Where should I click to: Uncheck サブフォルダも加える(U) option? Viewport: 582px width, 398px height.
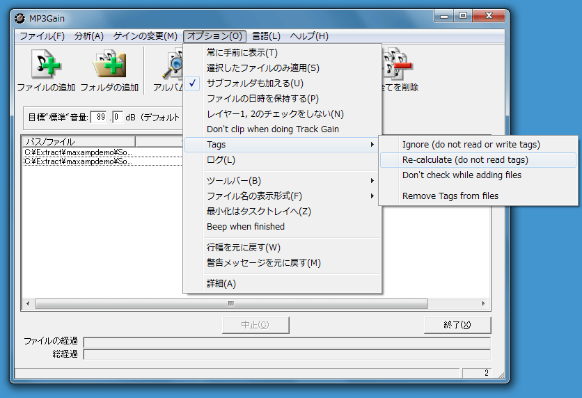[x=283, y=83]
